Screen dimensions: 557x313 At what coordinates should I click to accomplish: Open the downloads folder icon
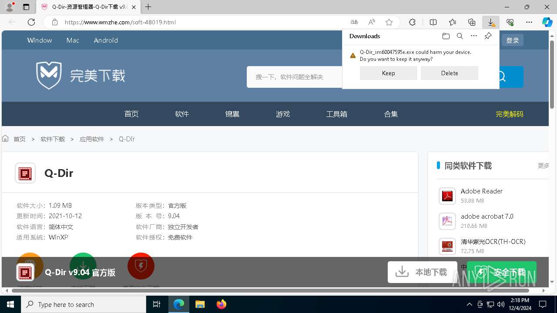pyautogui.click(x=446, y=36)
